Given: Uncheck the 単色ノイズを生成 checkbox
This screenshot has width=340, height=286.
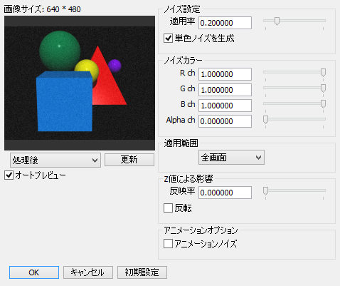Looking at the screenshot, I should click(x=168, y=39).
